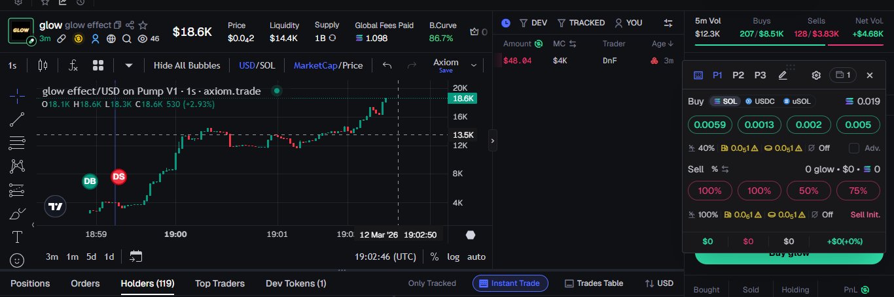This screenshot has height=297, width=894.
Task: Select the pattern nodes drawing tool
Action: 18,166
